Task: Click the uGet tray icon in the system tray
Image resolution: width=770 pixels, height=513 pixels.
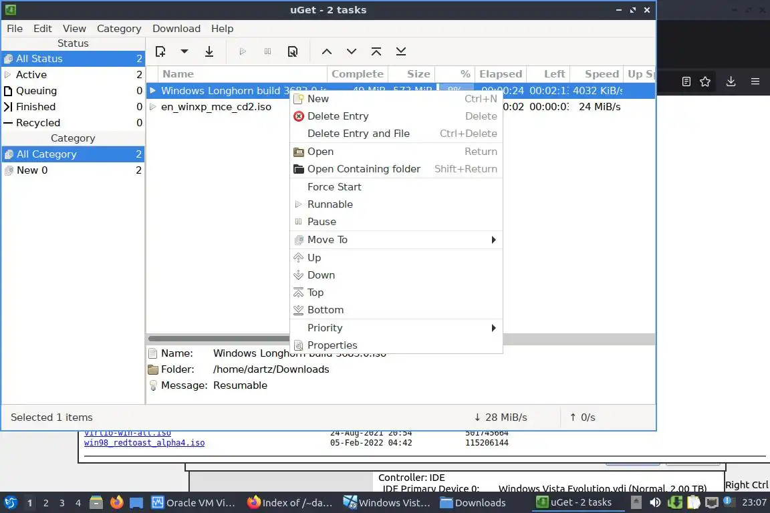Action: (x=674, y=503)
